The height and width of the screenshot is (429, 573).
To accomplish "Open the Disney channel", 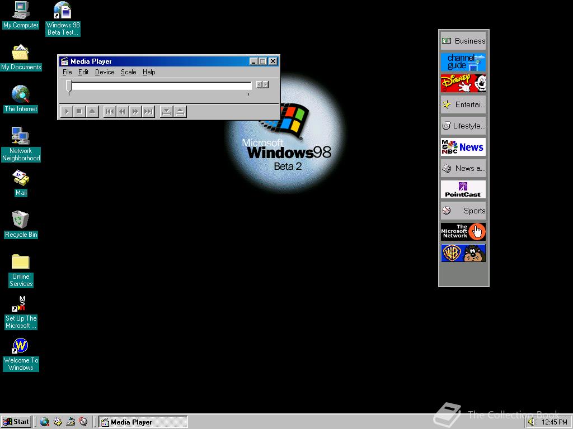I will [463, 83].
